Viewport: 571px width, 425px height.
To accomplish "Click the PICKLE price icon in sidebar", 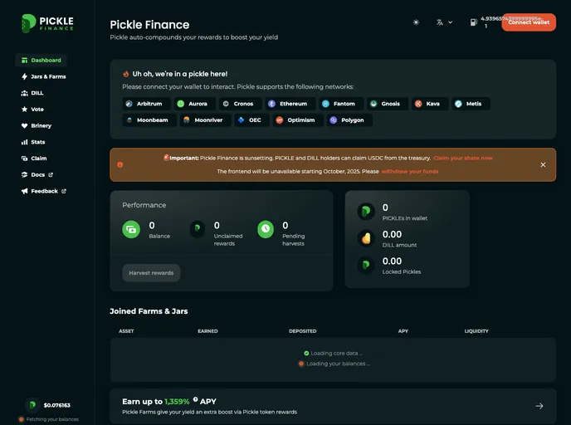I will (x=32, y=405).
